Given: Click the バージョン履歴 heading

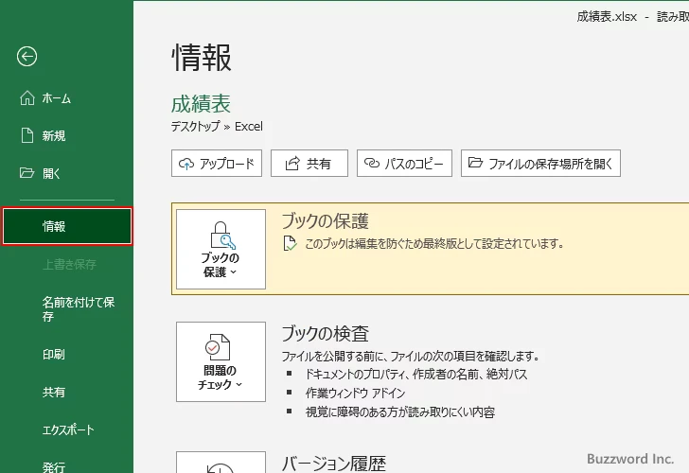Looking at the screenshot, I should (333, 464).
